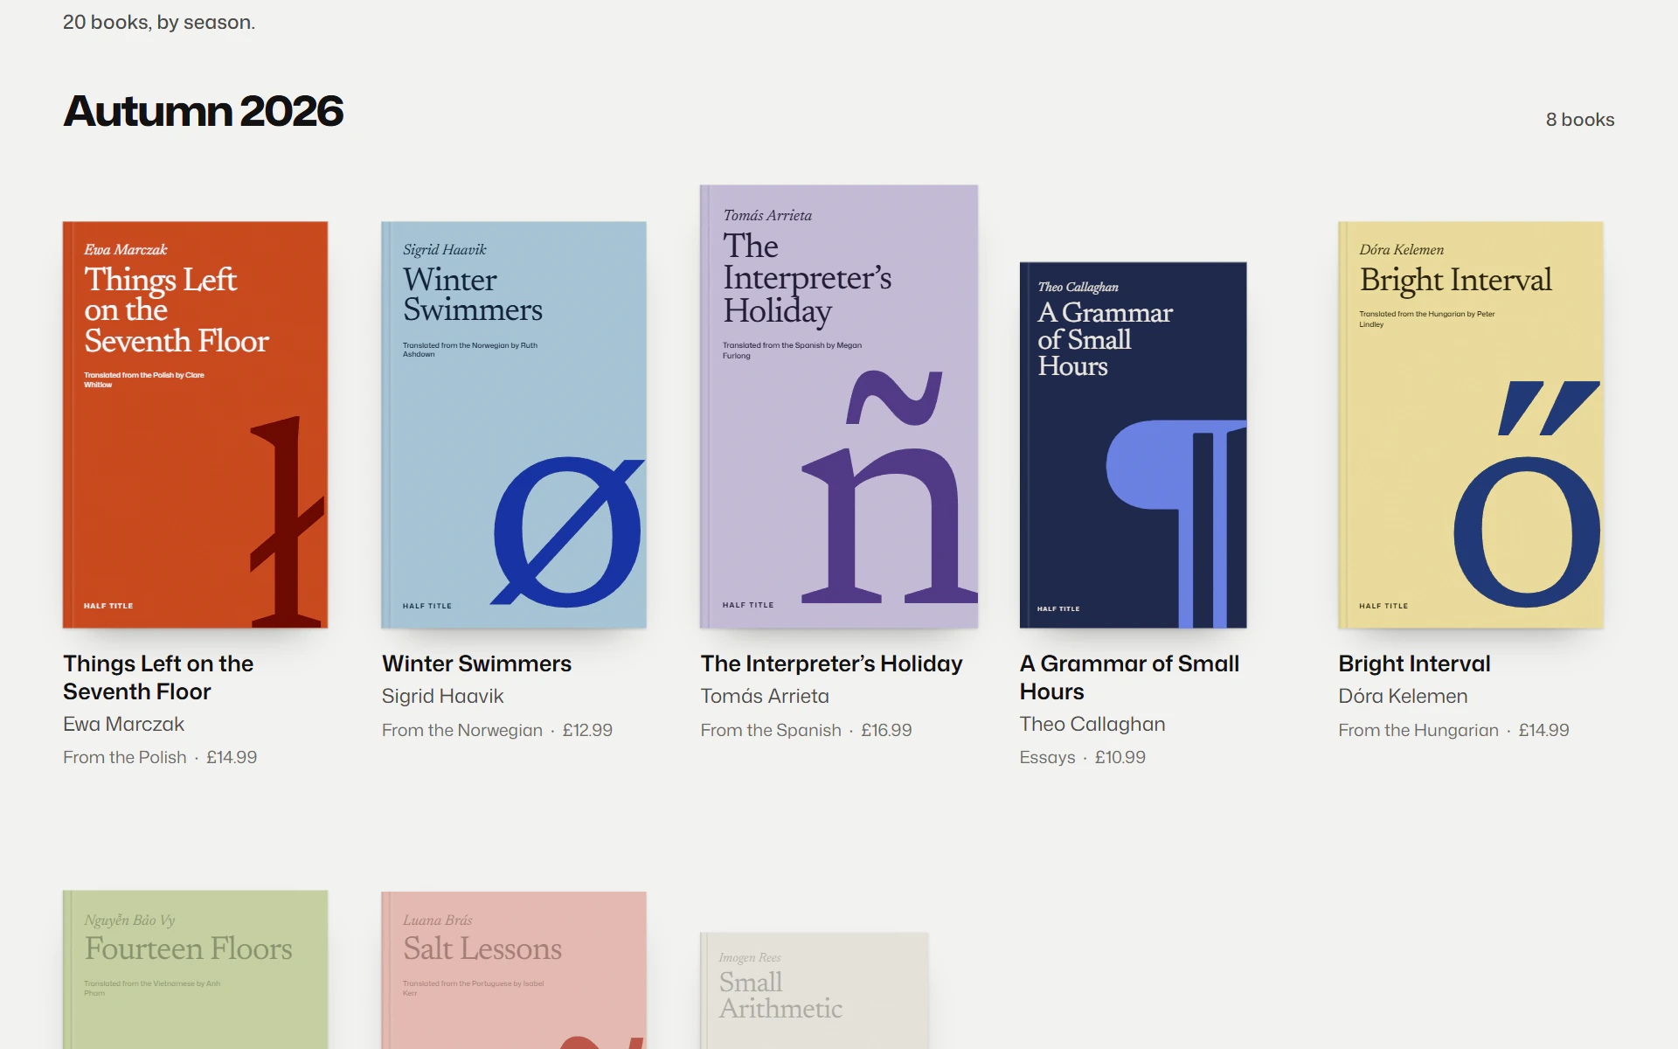Open the Things Left on the Seventh Floor cover
This screenshot has width=1678, height=1049.
(195, 425)
